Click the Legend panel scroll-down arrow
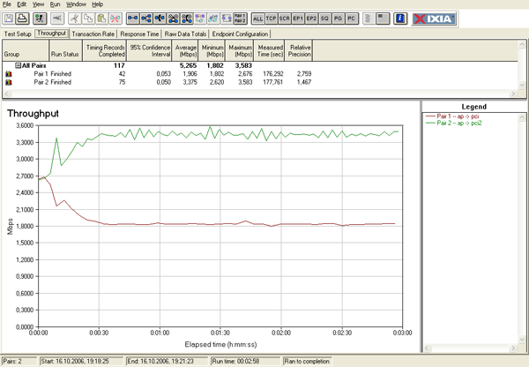Screen dimensions: 529x367 click(522, 339)
